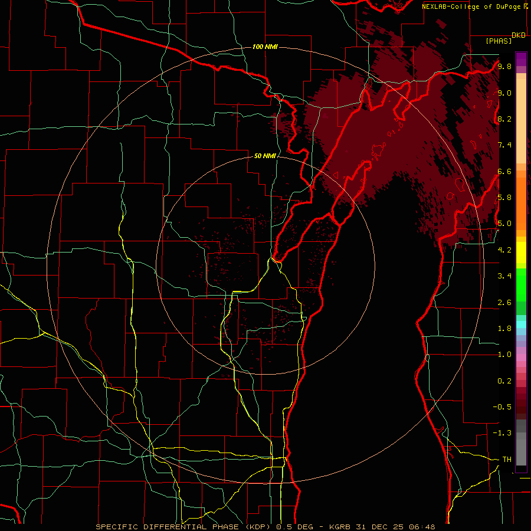
Task: Pick the cyan swatch on the color bar
Action: coord(521,324)
